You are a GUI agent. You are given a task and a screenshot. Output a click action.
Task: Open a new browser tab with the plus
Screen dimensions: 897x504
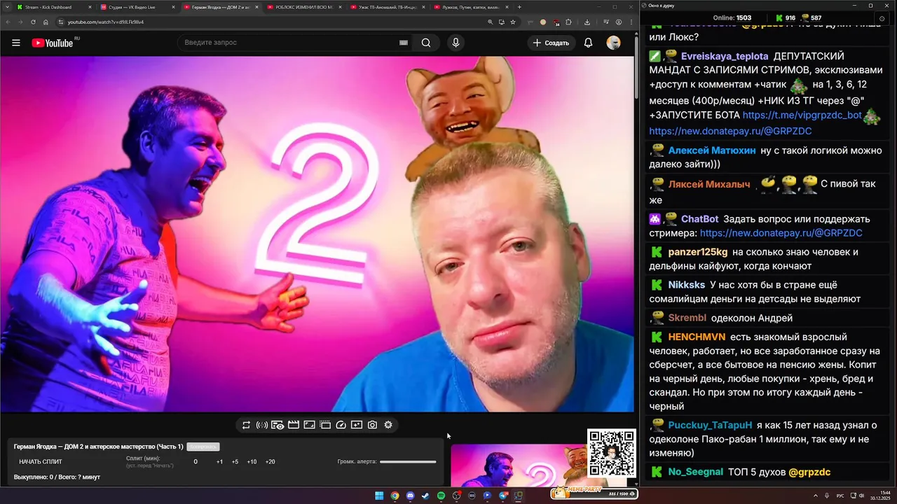click(x=519, y=7)
